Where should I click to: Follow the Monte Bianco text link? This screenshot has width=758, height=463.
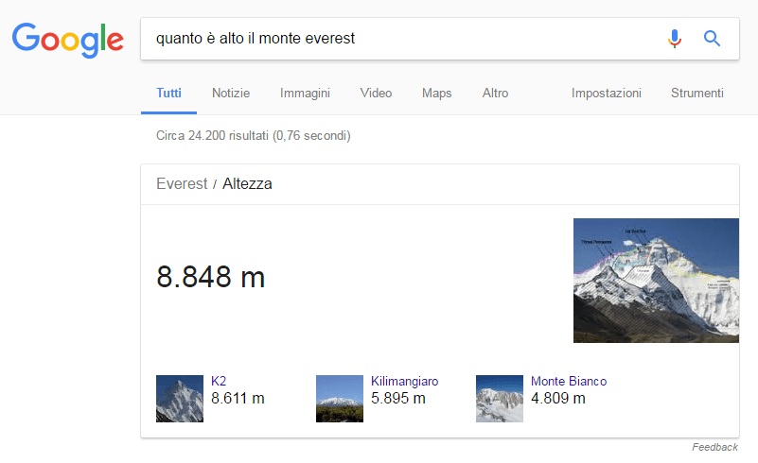(569, 381)
